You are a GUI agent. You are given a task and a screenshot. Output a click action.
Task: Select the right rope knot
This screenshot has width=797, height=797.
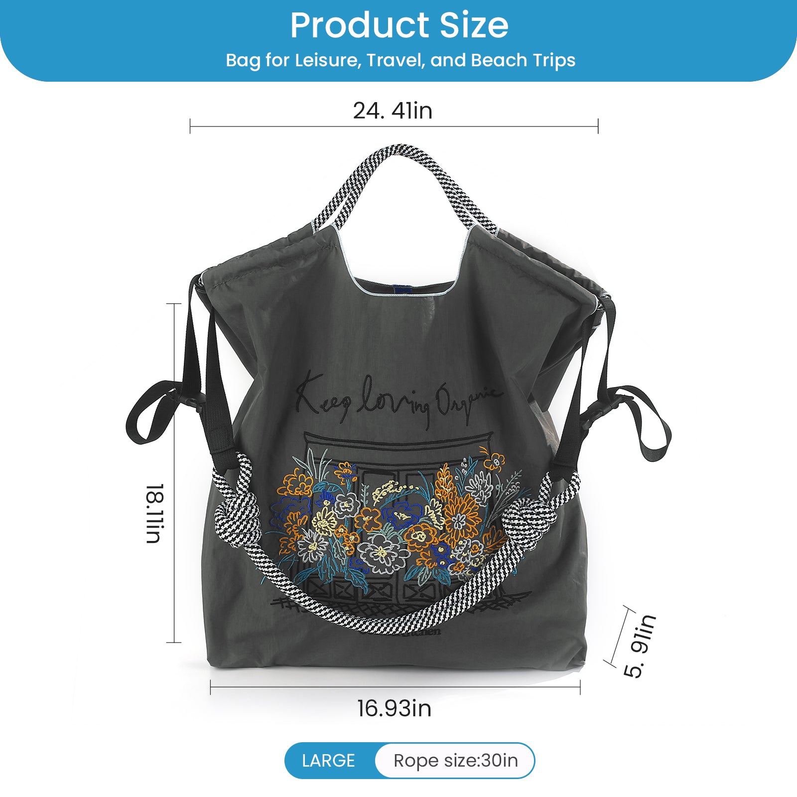click(527, 523)
